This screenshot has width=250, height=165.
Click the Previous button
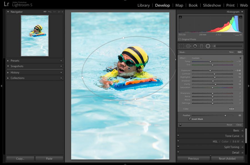(193, 159)
